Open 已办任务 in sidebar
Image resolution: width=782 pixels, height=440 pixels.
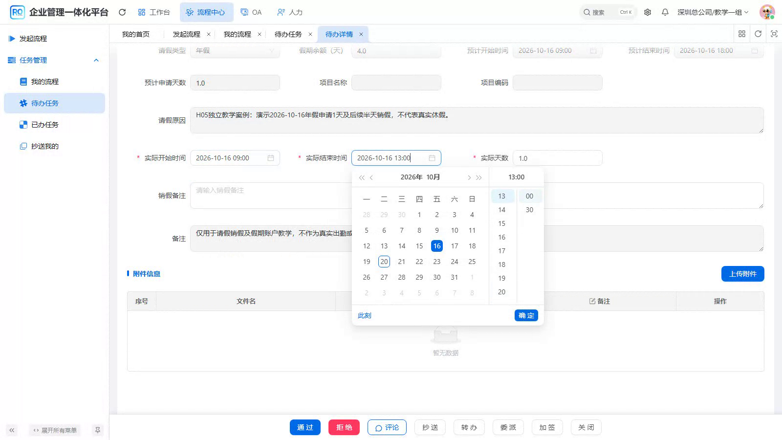(x=54, y=125)
